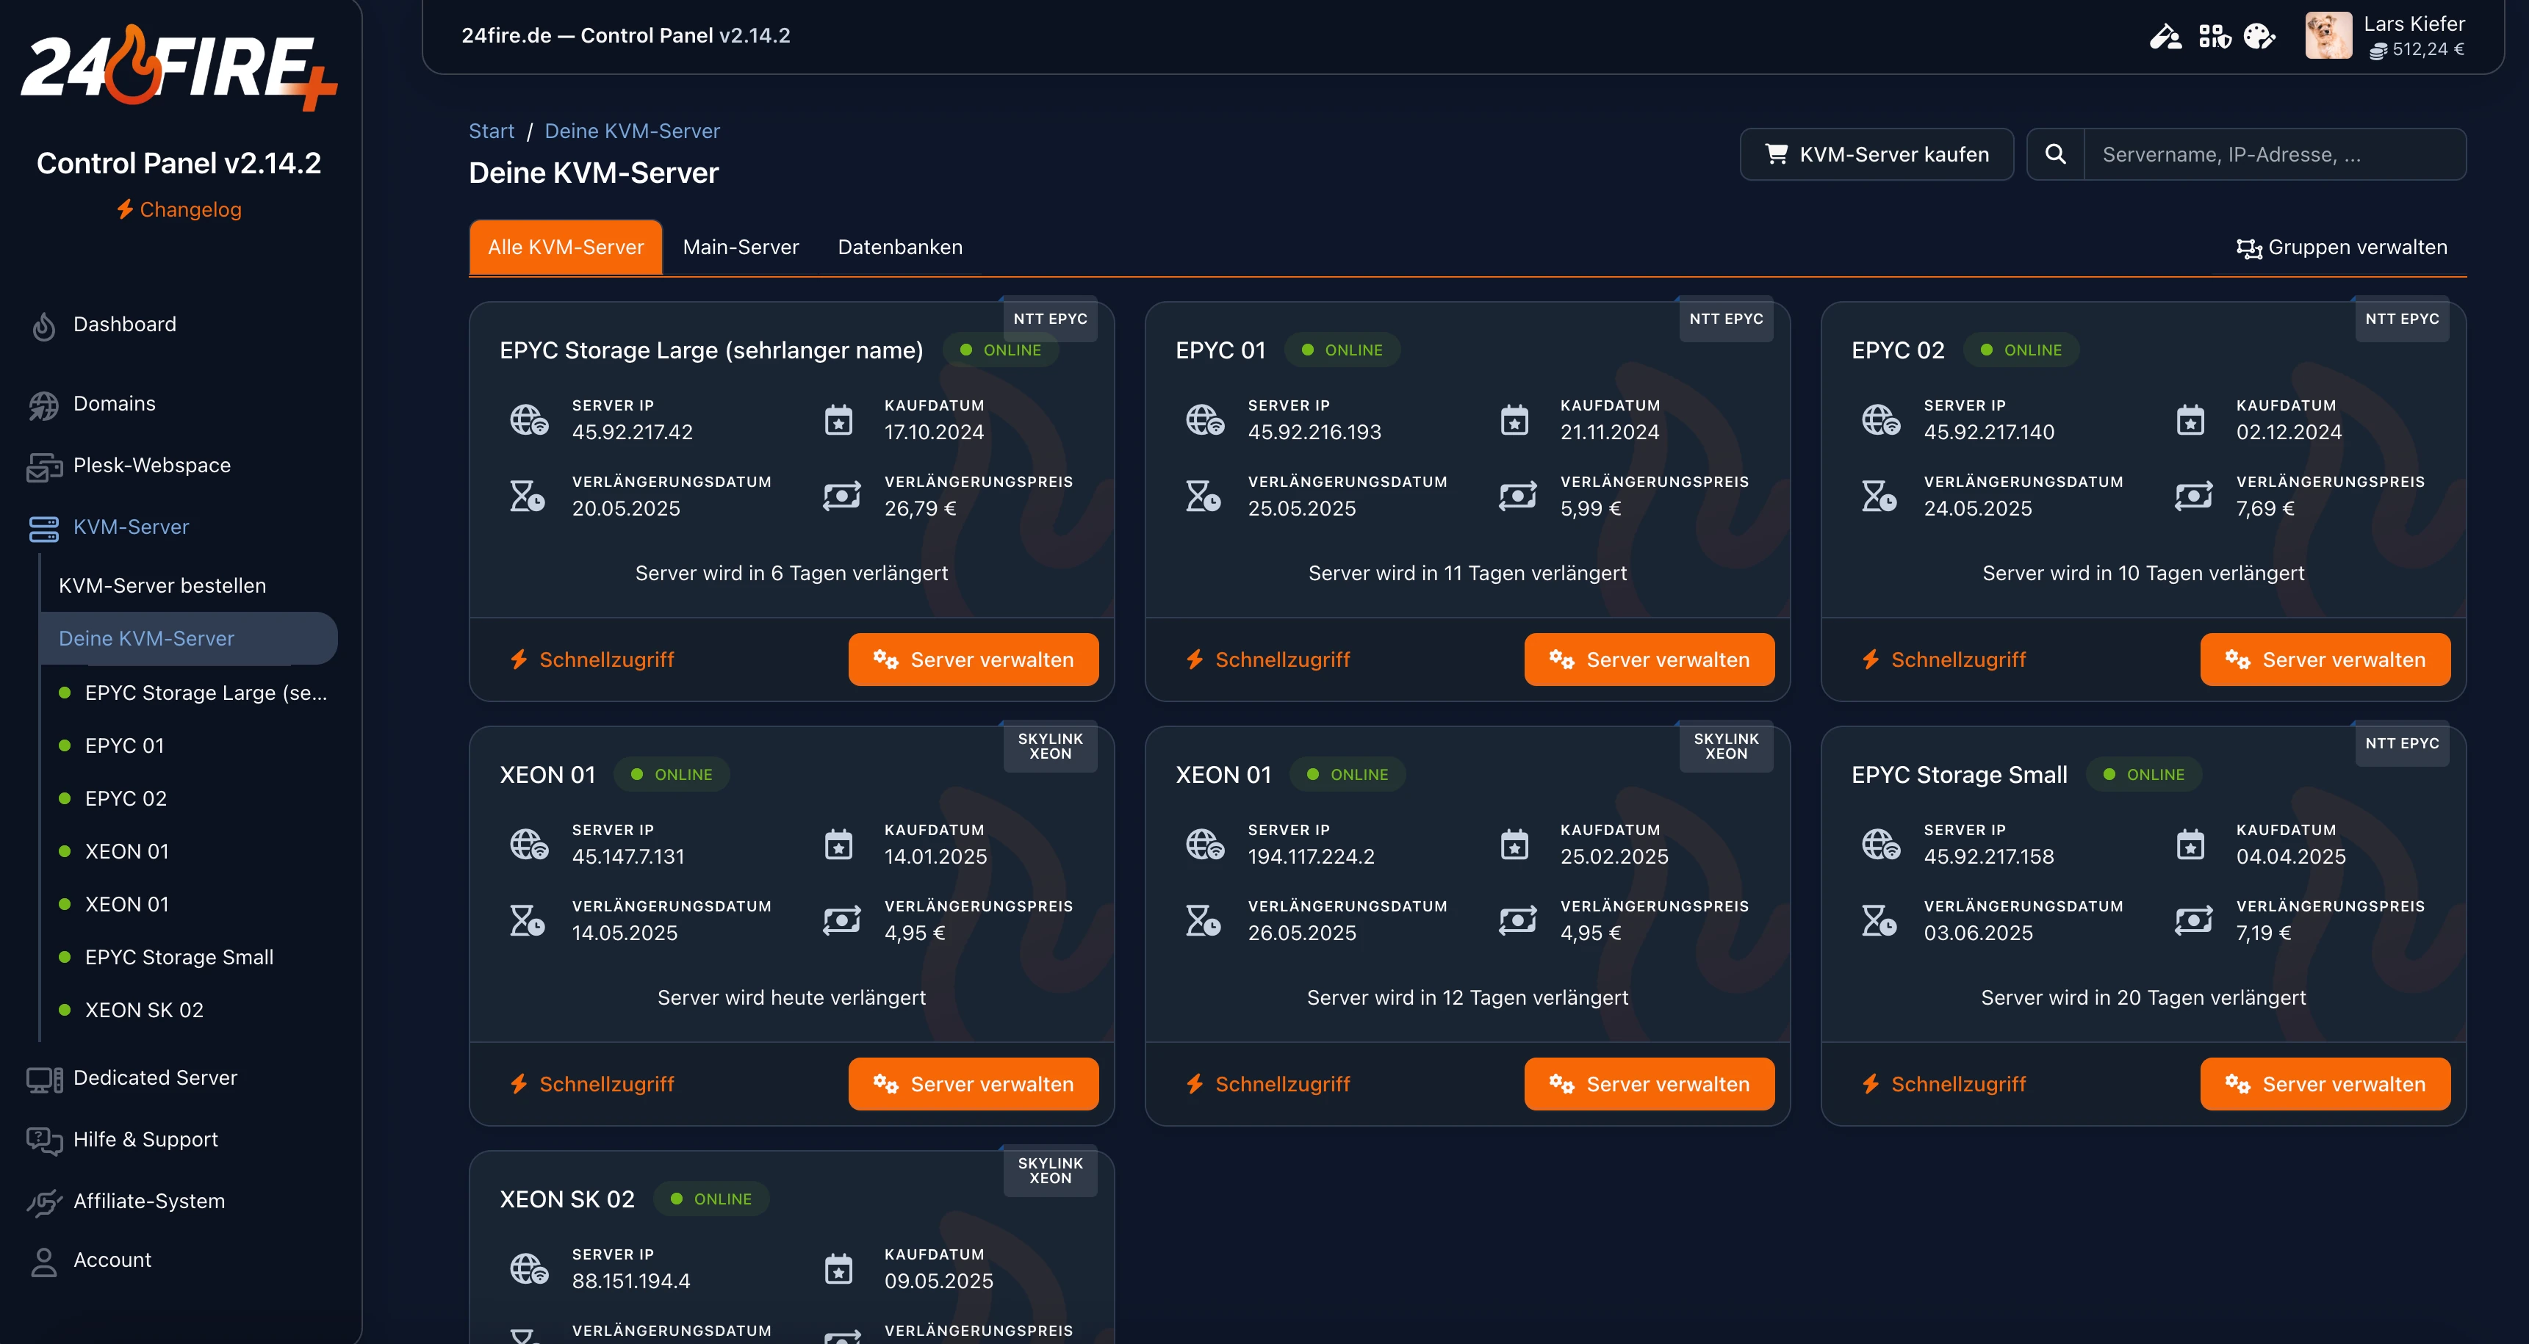Viewport: 2529px width, 1344px height.
Task: Open Lars Kiefer's profile avatar
Action: click(x=2328, y=35)
